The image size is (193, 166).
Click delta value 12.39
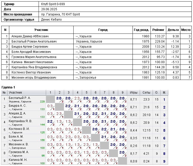point(175,47)
